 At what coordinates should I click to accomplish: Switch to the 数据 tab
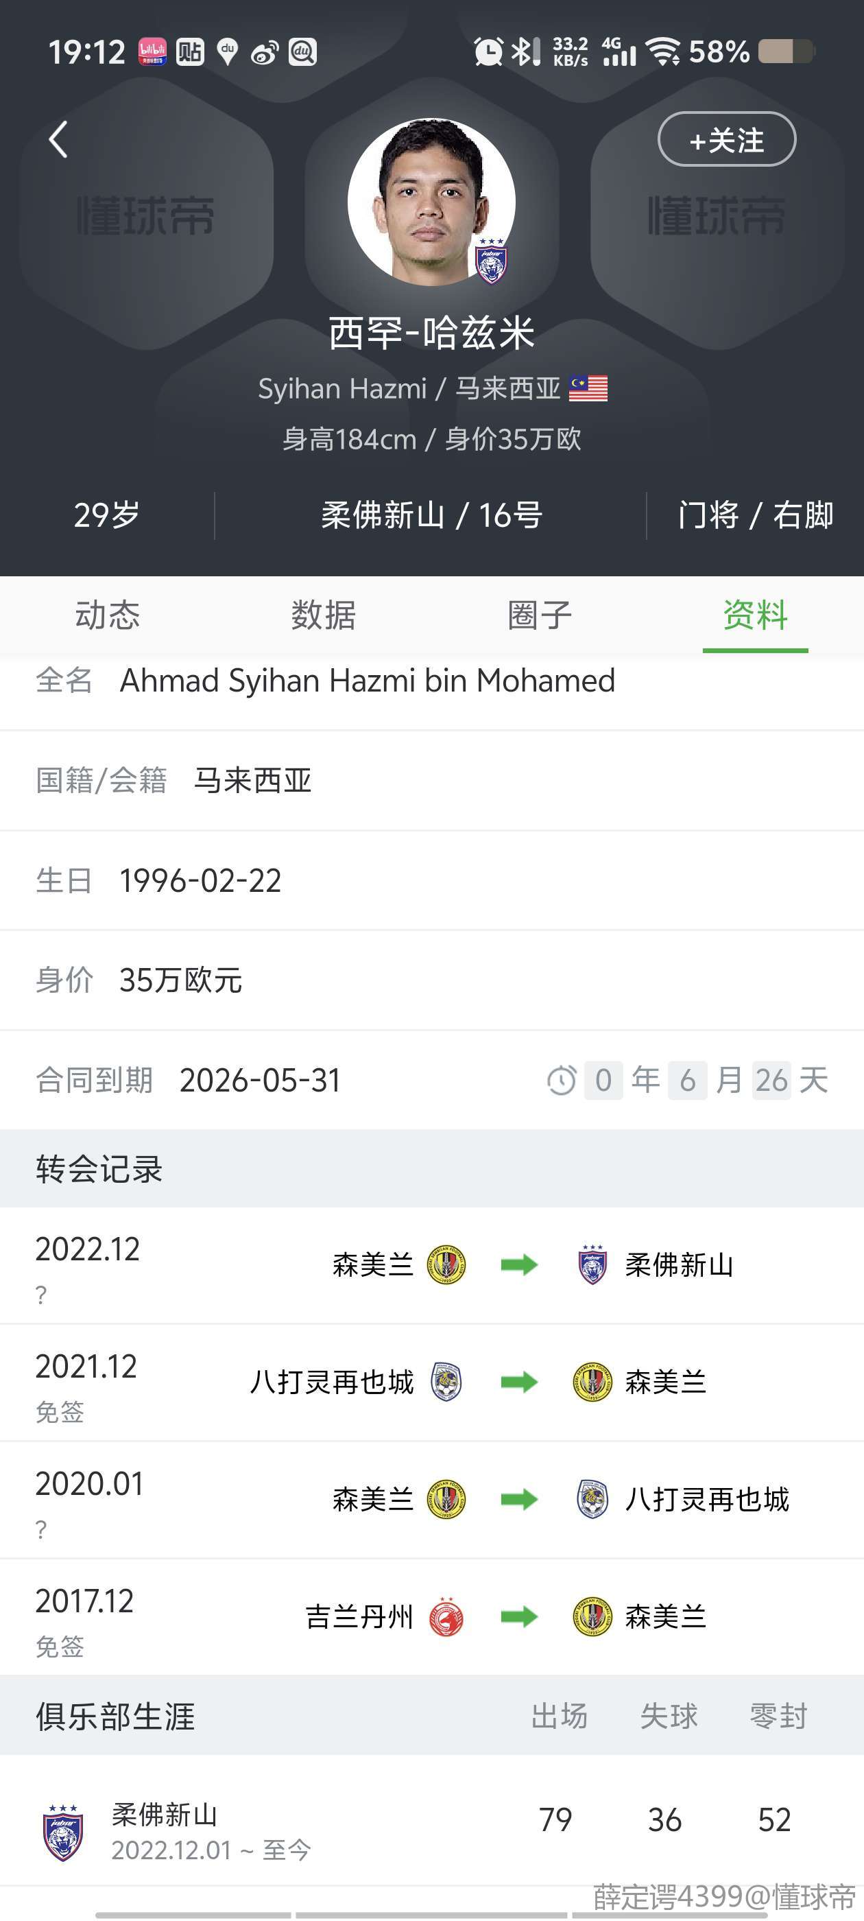(x=324, y=615)
